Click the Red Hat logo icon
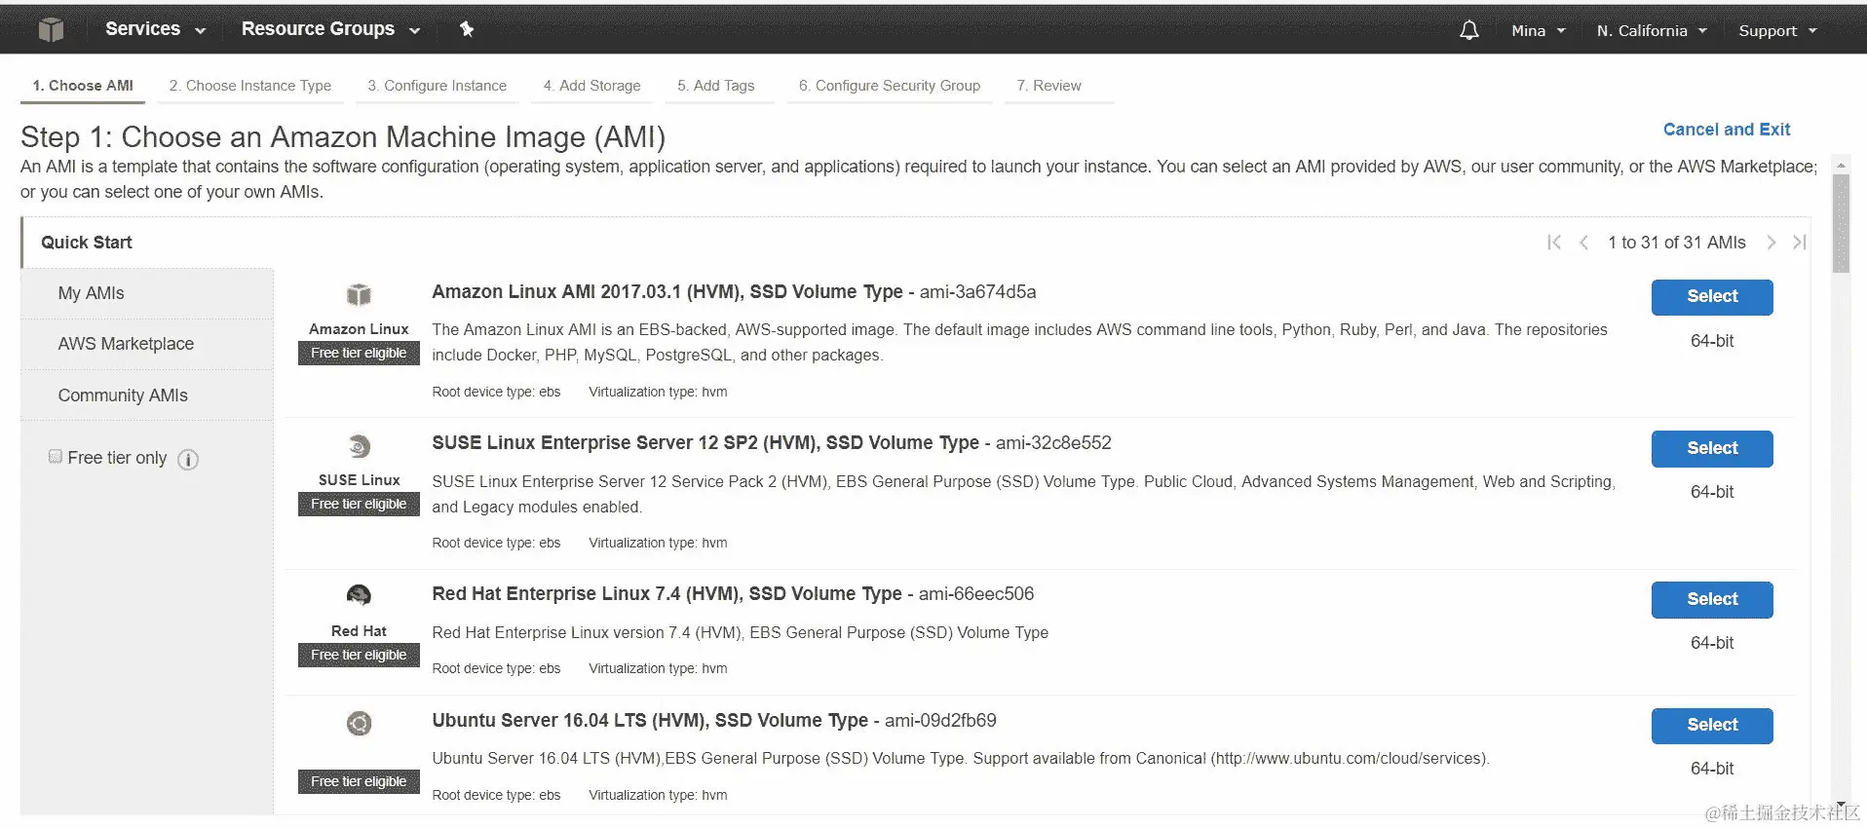1867x829 pixels. click(x=359, y=595)
